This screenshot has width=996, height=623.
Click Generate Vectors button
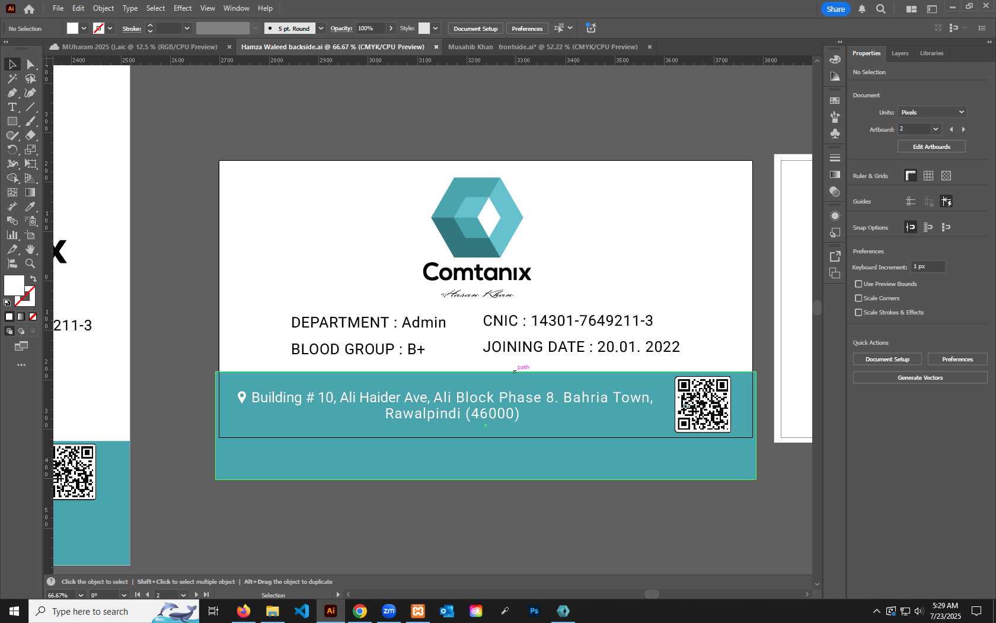point(920,377)
